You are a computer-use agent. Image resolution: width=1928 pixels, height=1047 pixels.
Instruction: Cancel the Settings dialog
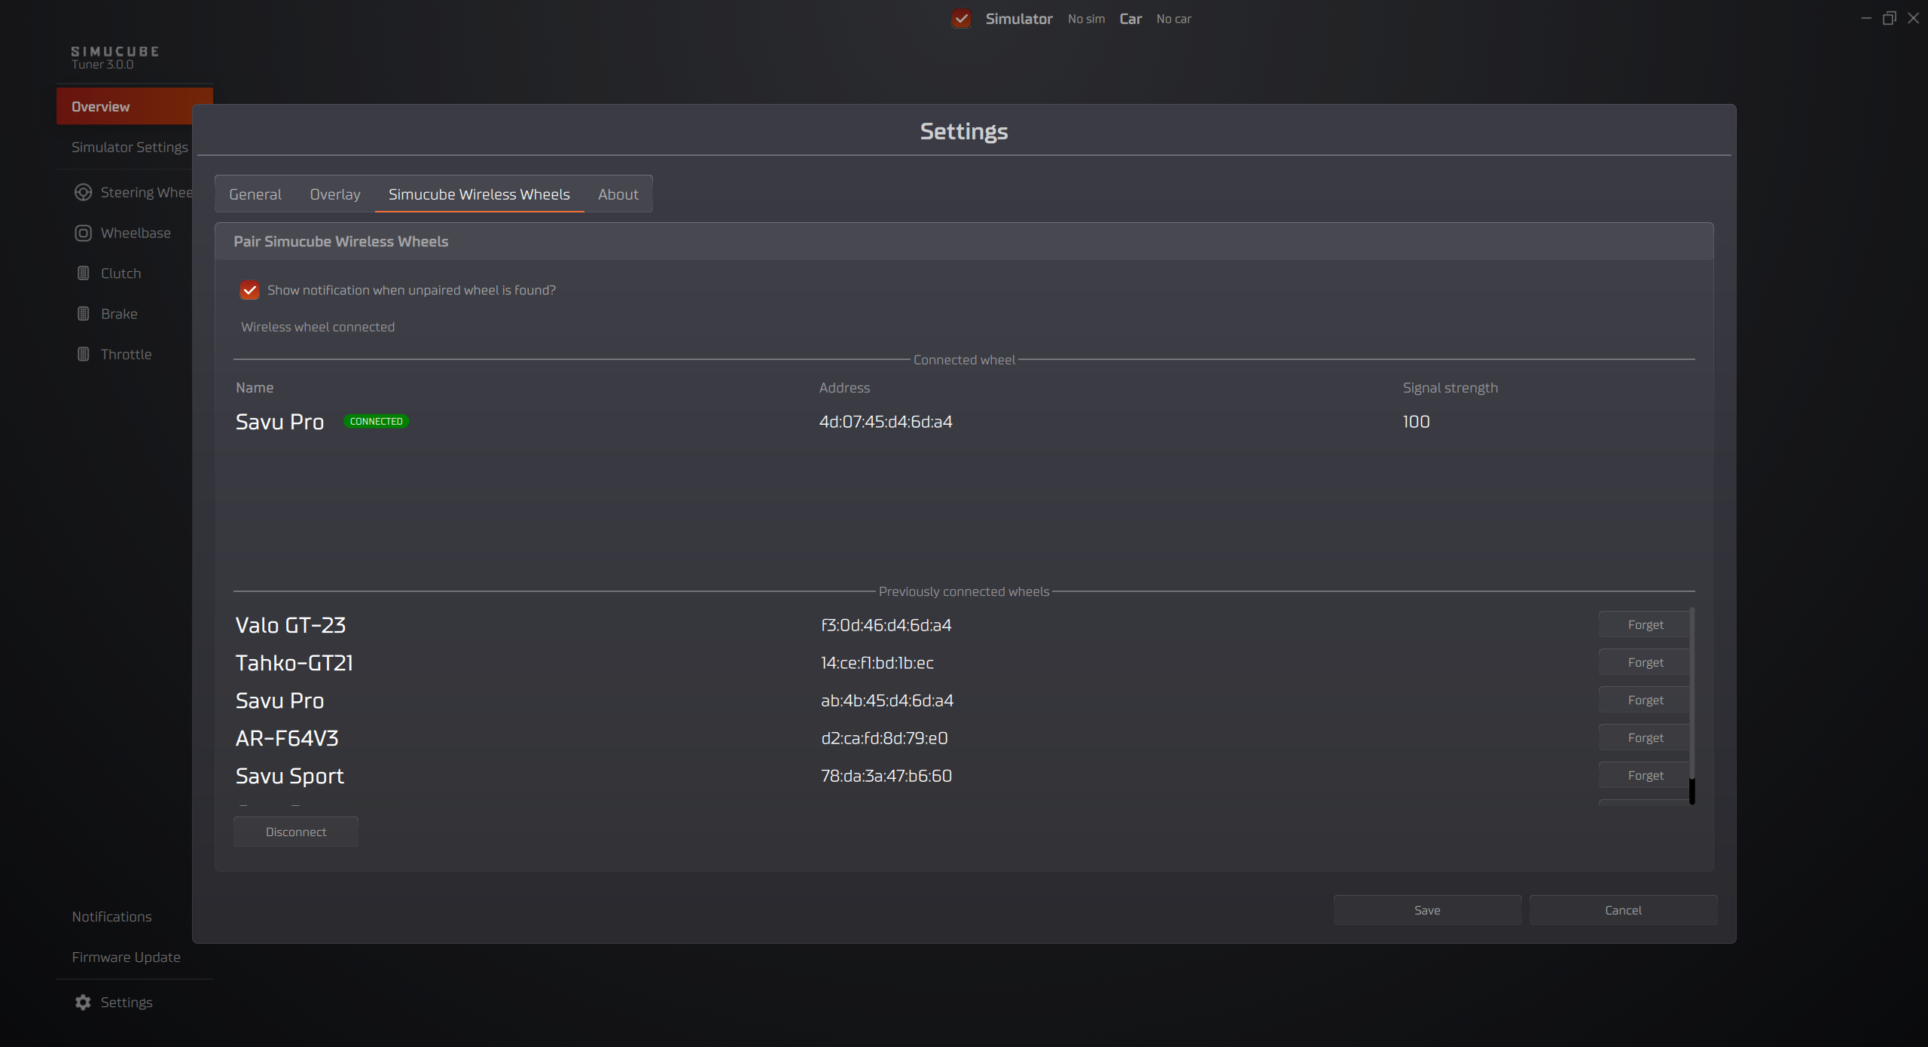point(1623,911)
